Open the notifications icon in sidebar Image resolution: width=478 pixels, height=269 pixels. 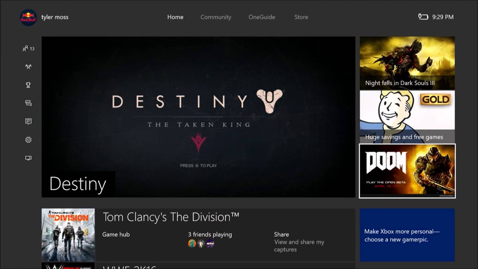pos(28,121)
